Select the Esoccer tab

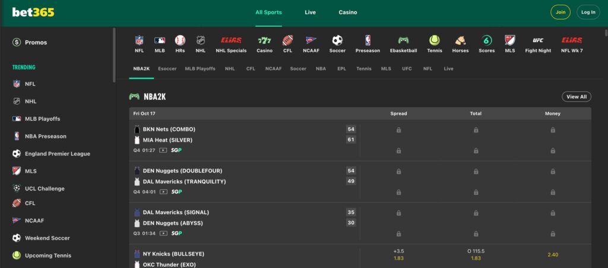click(167, 69)
